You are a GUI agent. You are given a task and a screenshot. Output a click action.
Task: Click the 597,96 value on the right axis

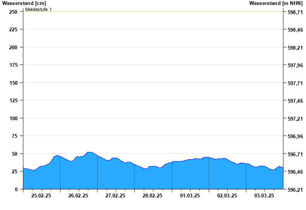coord(295,66)
